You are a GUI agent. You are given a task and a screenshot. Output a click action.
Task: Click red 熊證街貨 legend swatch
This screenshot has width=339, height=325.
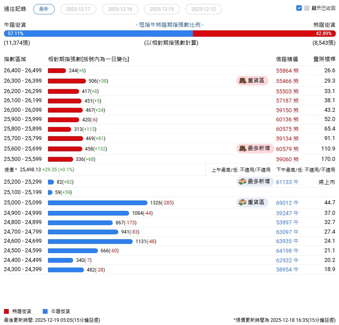[6, 311]
